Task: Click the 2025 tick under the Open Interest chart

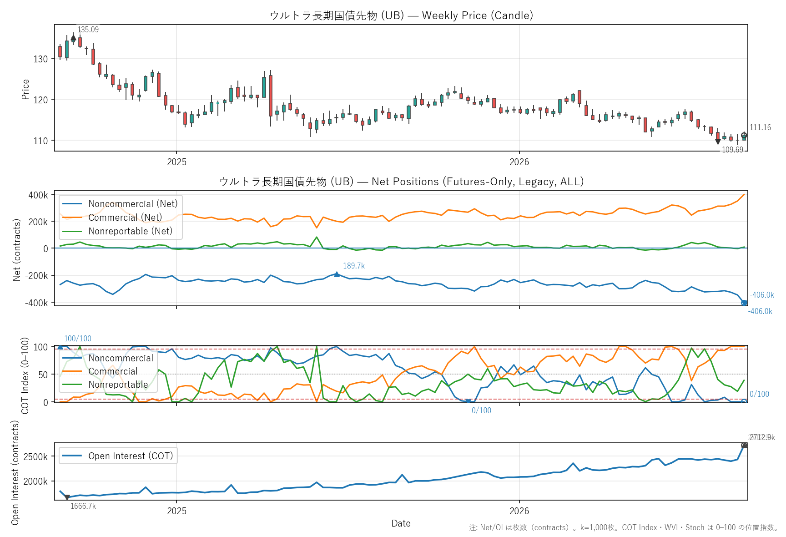Action: pyautogui.click(x=177, y=511)
